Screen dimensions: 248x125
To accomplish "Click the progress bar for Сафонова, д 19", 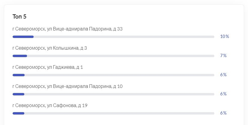I will 113,113.
